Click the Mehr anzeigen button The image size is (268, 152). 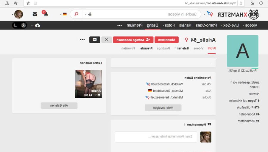pyautogui.click(x=163, y=108)
